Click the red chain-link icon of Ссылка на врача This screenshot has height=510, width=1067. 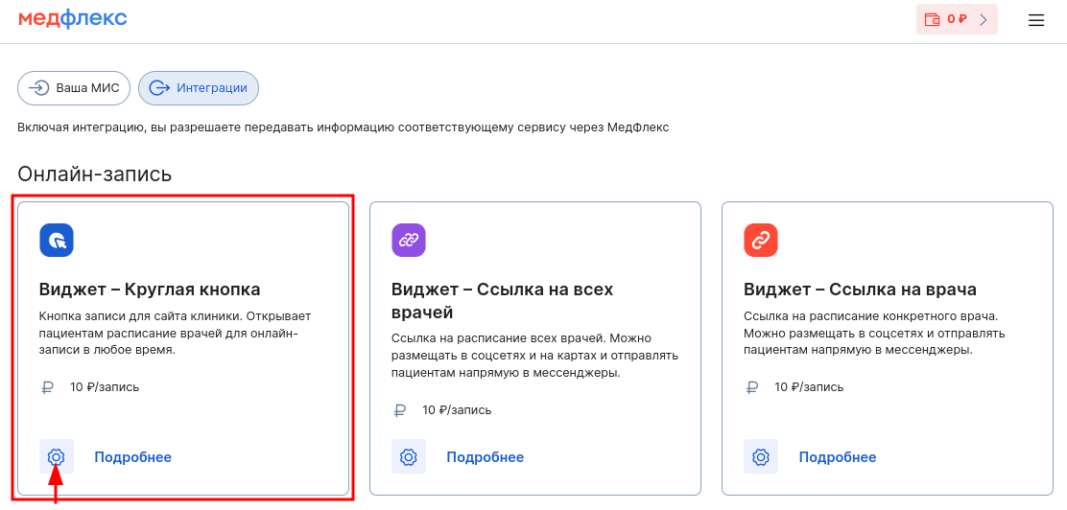[761, 240]
